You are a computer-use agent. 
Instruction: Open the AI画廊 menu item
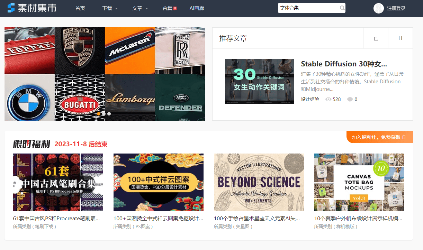tap(197, 8)
